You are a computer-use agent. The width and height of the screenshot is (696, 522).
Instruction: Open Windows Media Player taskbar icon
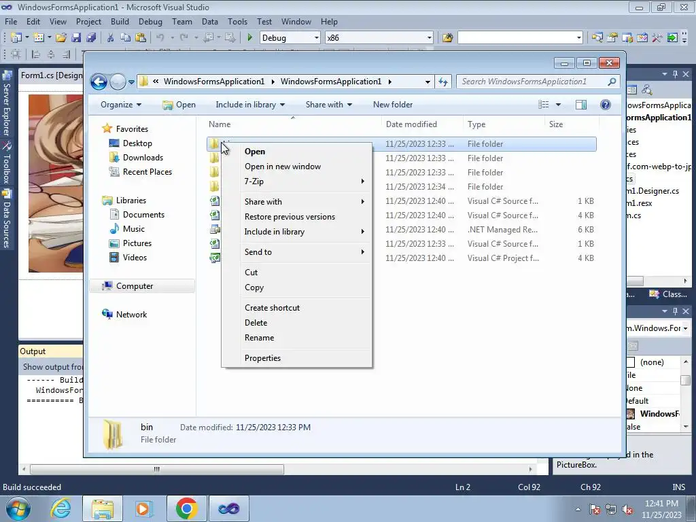(143, 508)
